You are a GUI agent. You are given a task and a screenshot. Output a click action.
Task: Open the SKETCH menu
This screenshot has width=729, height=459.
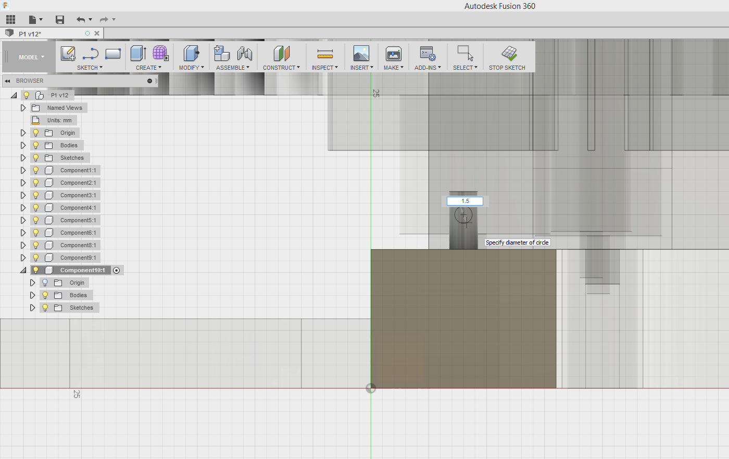tap(90, 68)
